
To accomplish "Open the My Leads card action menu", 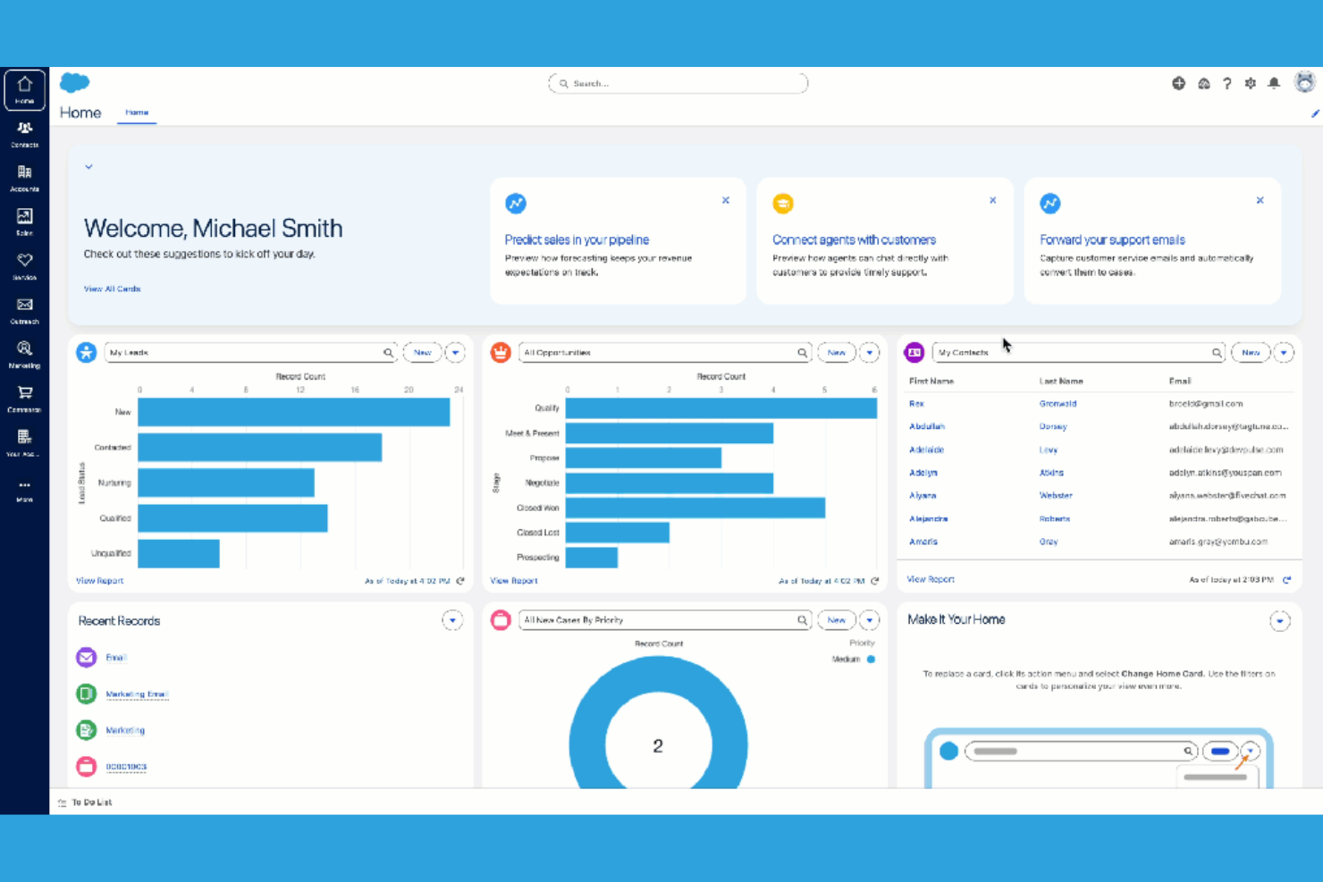I will (455, 352).
